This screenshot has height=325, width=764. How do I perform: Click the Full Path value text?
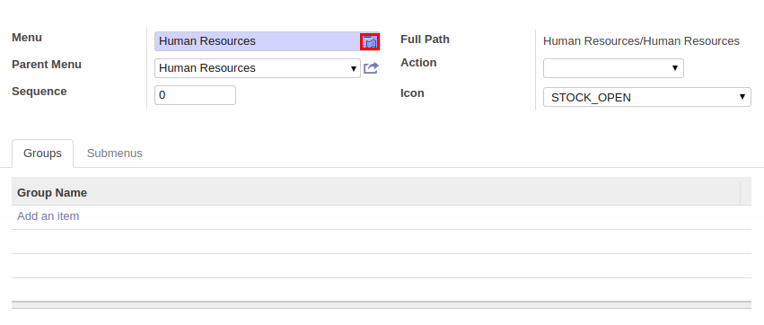click(641, 41)
